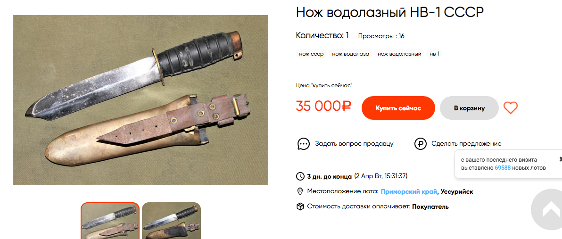Select the нож ссср tag
The height and width of the screenshot is (239, 562).
pyautogui.click(x=311, y=54)
